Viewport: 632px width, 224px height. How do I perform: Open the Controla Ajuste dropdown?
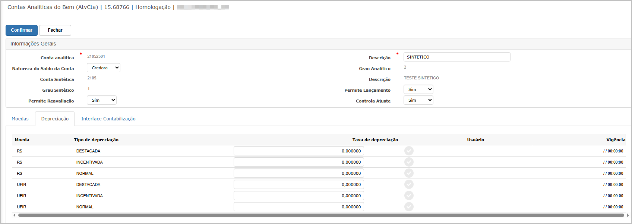tap(418, 100)
